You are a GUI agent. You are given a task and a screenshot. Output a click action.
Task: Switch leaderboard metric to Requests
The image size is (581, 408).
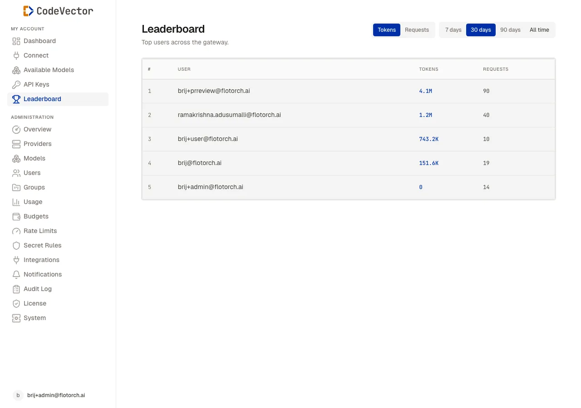point(417,30)
